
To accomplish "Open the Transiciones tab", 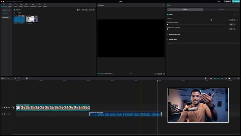I will point(33,5).
